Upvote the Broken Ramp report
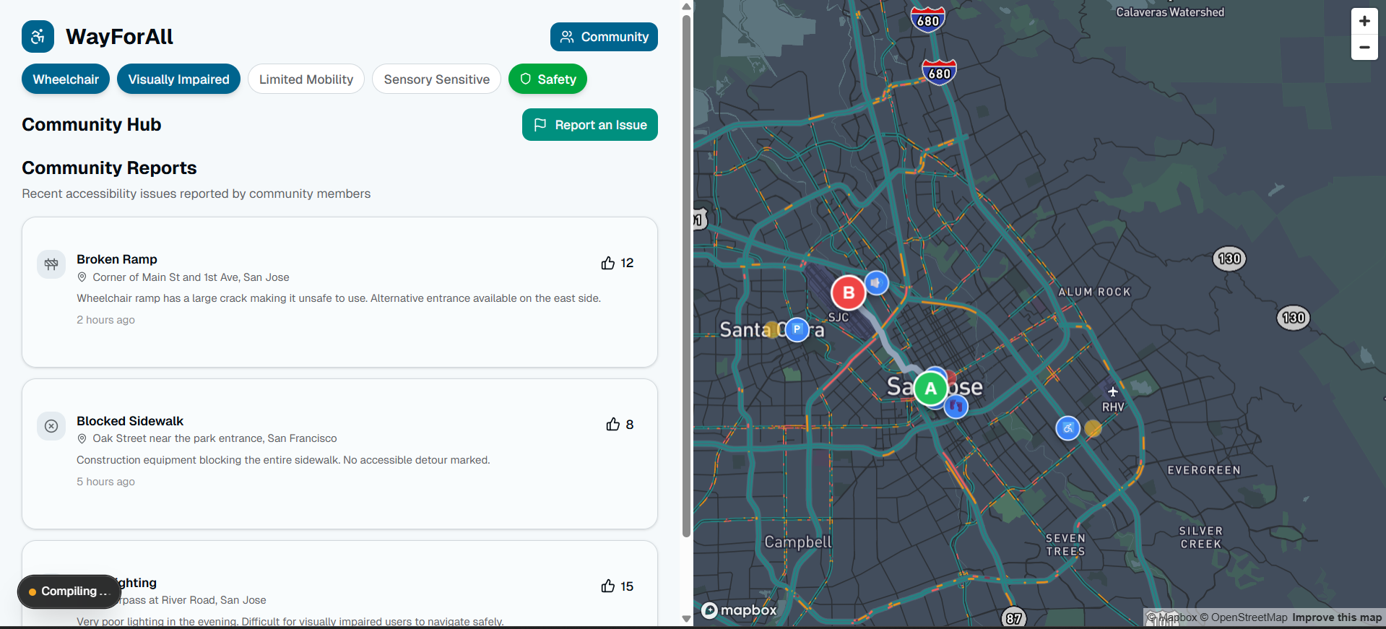Screen dimensions: 1386x629 [617, 263]
